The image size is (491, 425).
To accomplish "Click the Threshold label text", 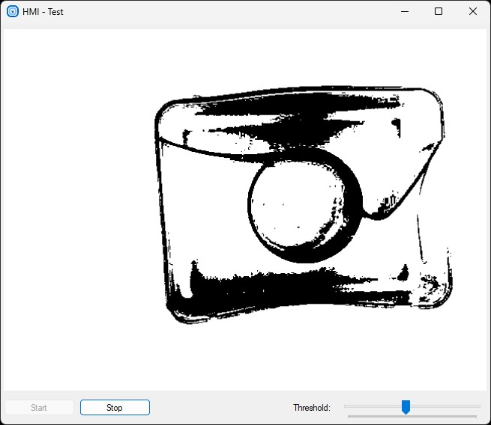I will tap(311, 408).
